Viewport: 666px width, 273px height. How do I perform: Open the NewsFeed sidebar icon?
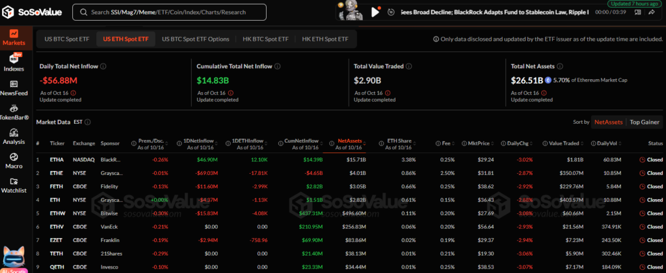(x=14, y=84)
